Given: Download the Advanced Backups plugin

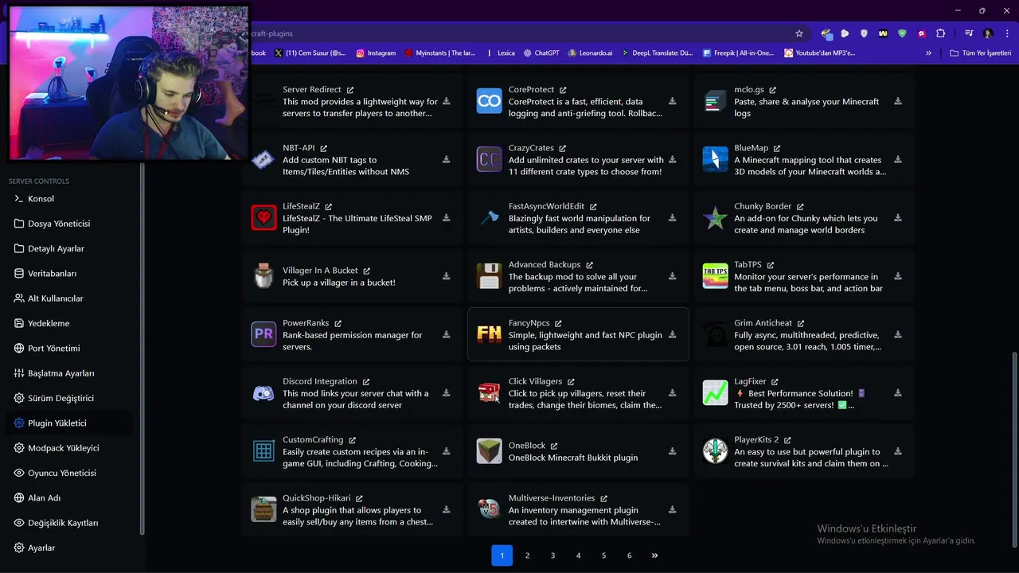Looking at the screenshot, I should pyautogui.click(x=673, y=276).
